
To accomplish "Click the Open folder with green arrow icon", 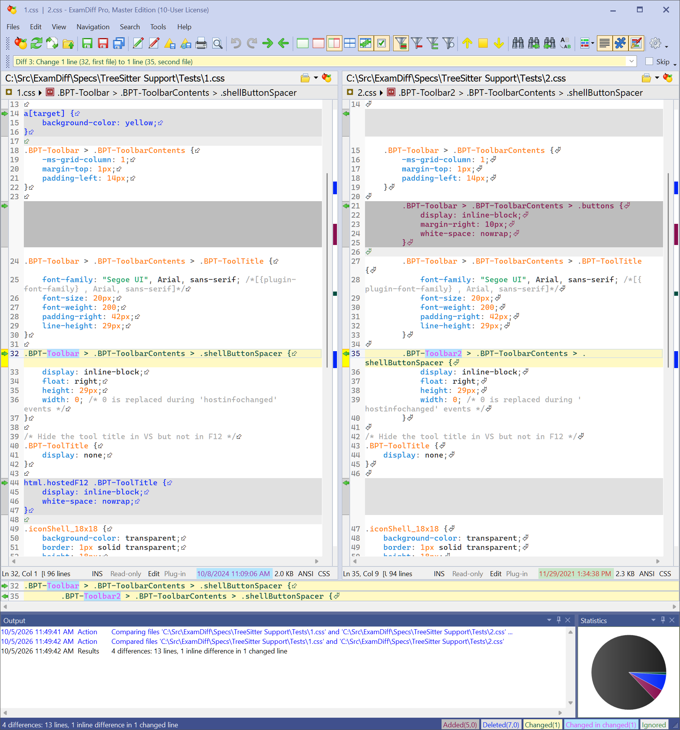I will tap(68, 43).
